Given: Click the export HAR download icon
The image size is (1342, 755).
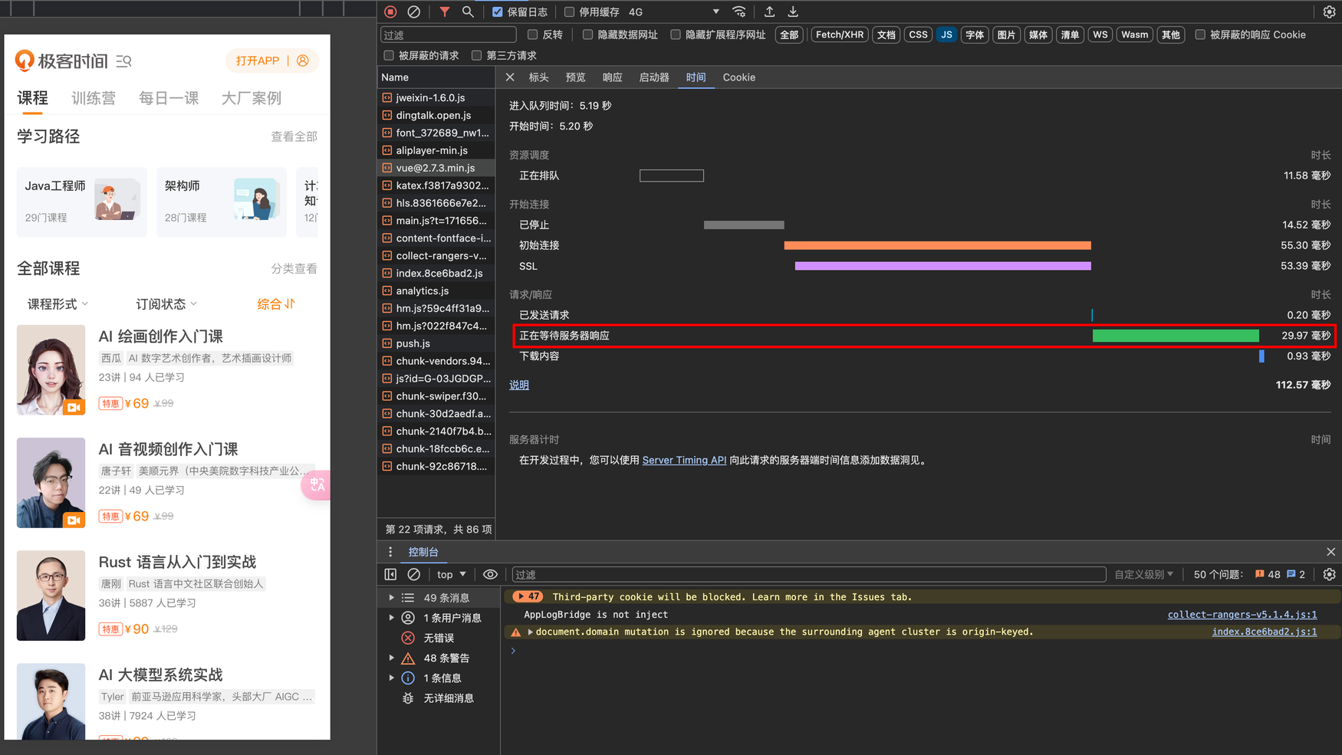Looking at the screenshot, I should point(793,11).
